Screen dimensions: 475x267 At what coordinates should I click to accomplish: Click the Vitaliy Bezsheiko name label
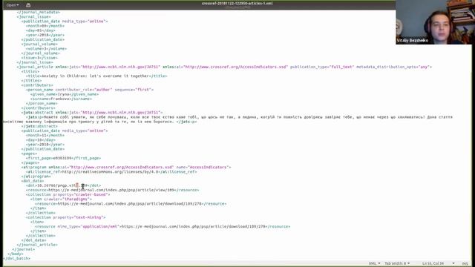(413, 40)
